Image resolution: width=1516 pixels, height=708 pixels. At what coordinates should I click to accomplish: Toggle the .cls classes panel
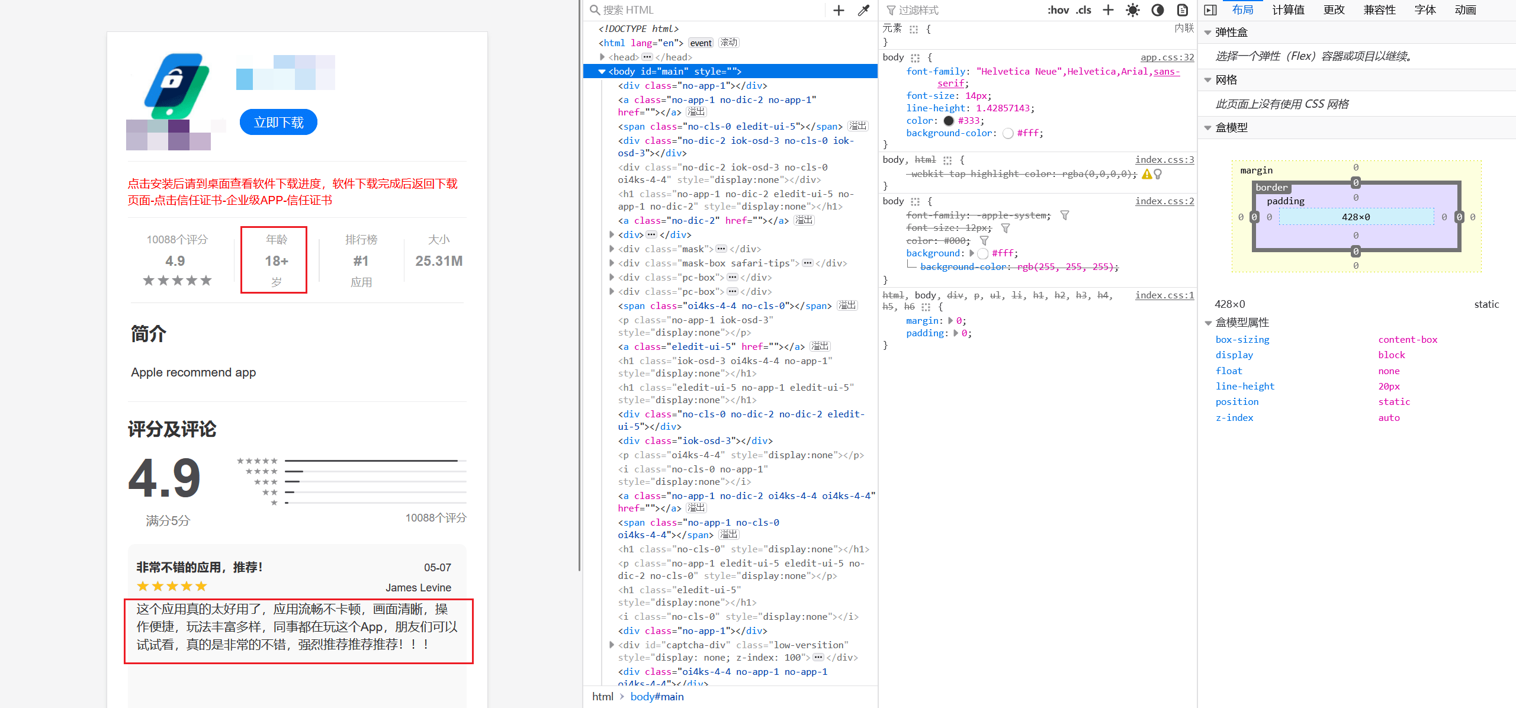click(x=1084, y=10)
